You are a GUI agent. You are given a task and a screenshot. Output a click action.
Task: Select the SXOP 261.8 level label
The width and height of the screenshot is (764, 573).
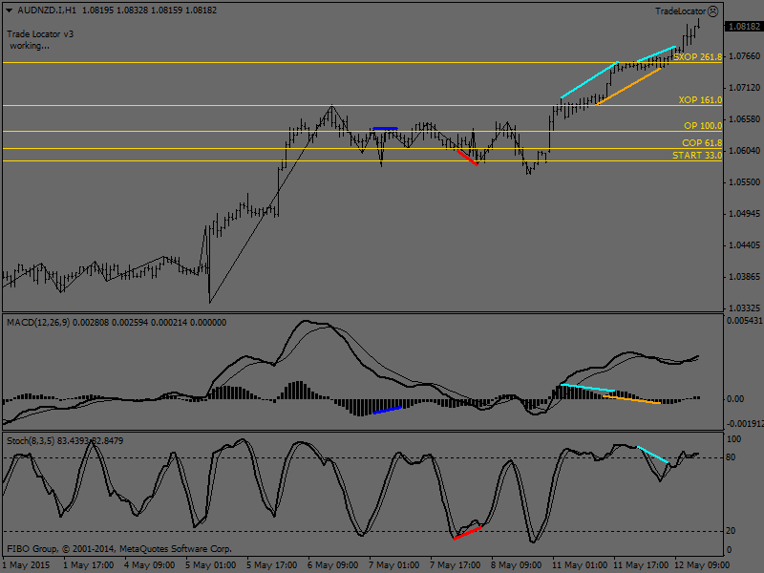[697, 57]
